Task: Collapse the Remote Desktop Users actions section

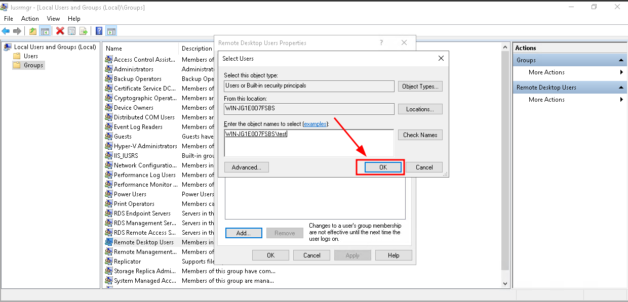Action: 621,88
